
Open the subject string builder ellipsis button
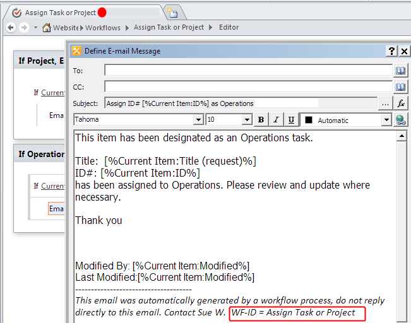[385, 103]
